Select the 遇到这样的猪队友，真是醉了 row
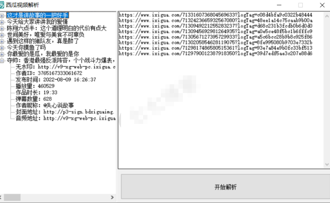Screen dimensions: 330x203 click(43, 41)
